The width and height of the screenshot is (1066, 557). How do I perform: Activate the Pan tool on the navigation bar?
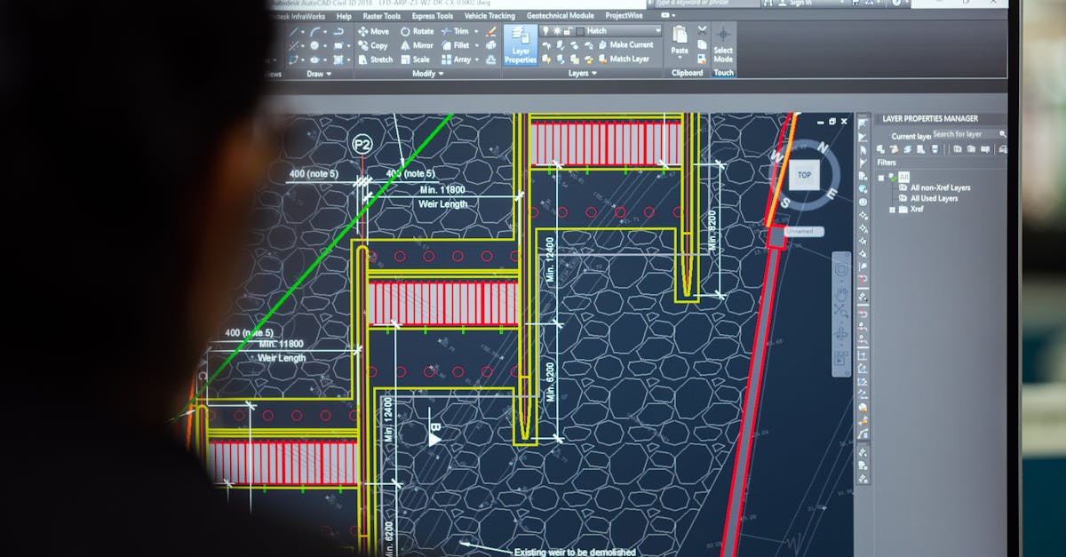click(842, 294)
